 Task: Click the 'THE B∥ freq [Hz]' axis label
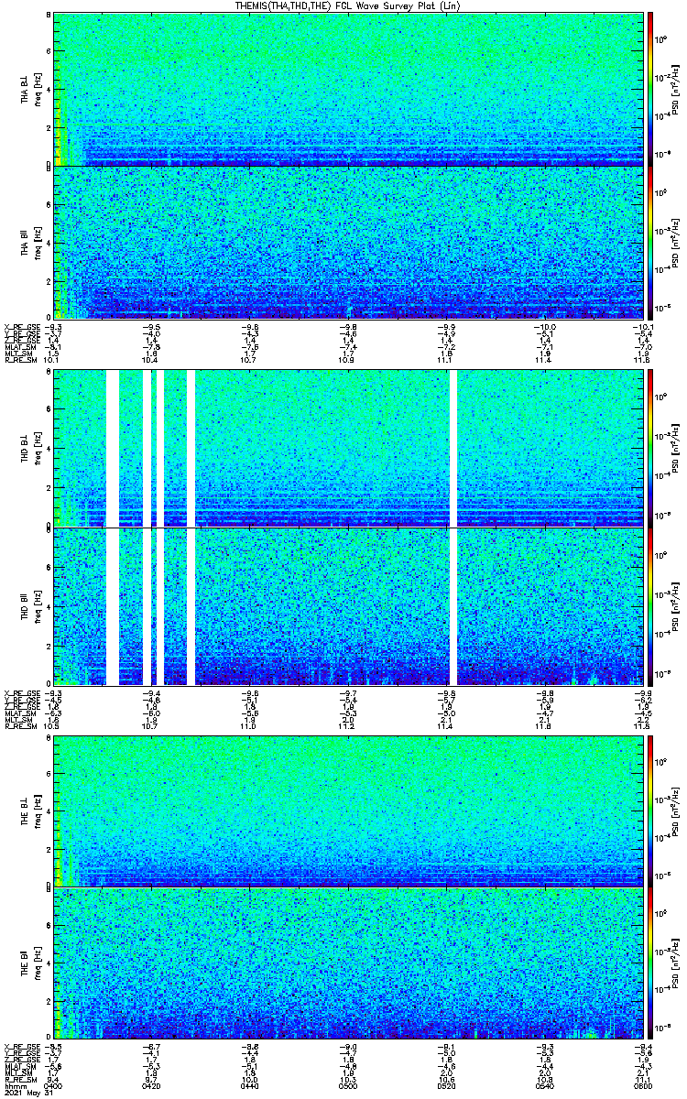[31, 963]
